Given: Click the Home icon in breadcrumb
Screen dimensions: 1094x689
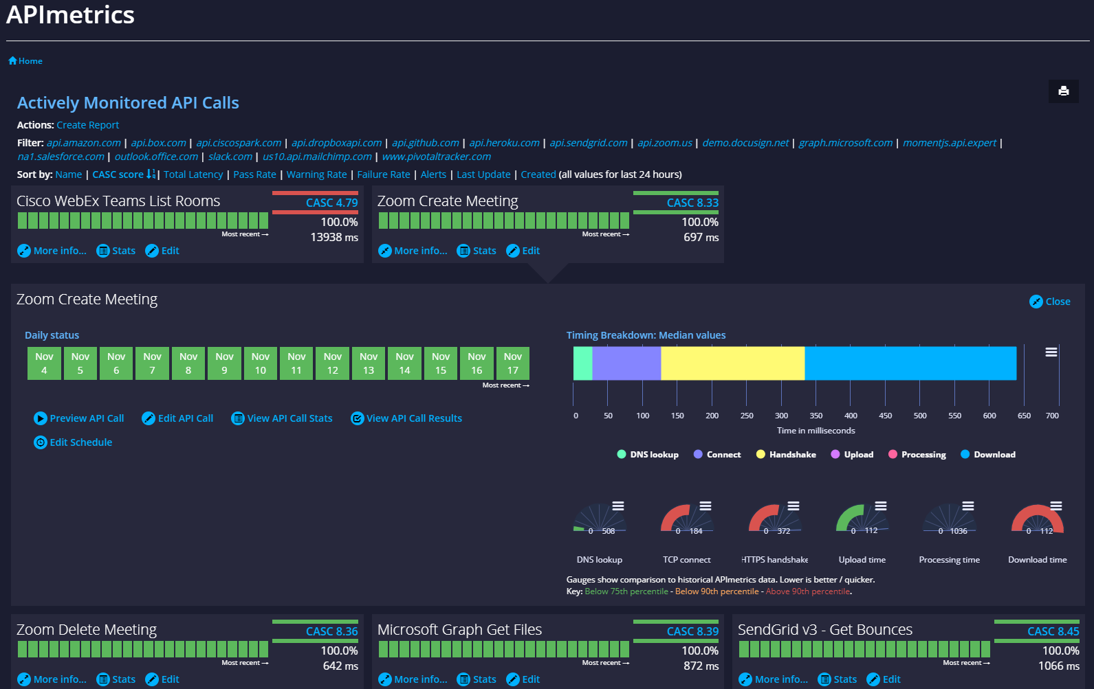Looking at the screenshot, I should 12,60.
